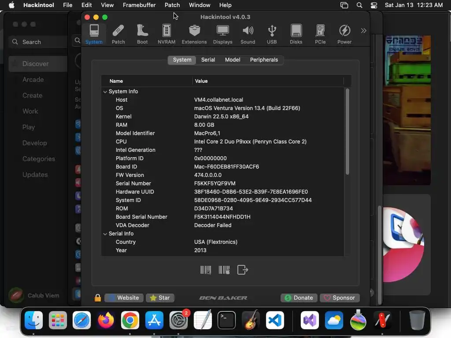This screenshot has width=451, height=338.
Task: Open the Edit menu
Action: (86, 5)
